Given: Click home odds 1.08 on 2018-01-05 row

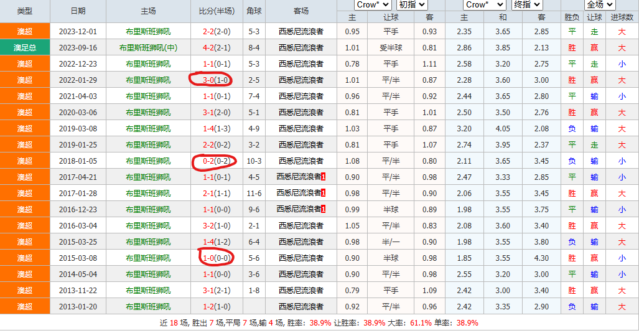Looking at the screenshot, I should coord(352,161).
